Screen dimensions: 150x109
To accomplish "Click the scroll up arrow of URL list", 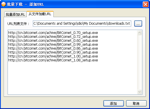I will pyautogui.click(x=139, y=33).
